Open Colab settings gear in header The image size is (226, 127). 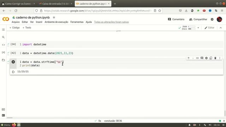[212, 19]
